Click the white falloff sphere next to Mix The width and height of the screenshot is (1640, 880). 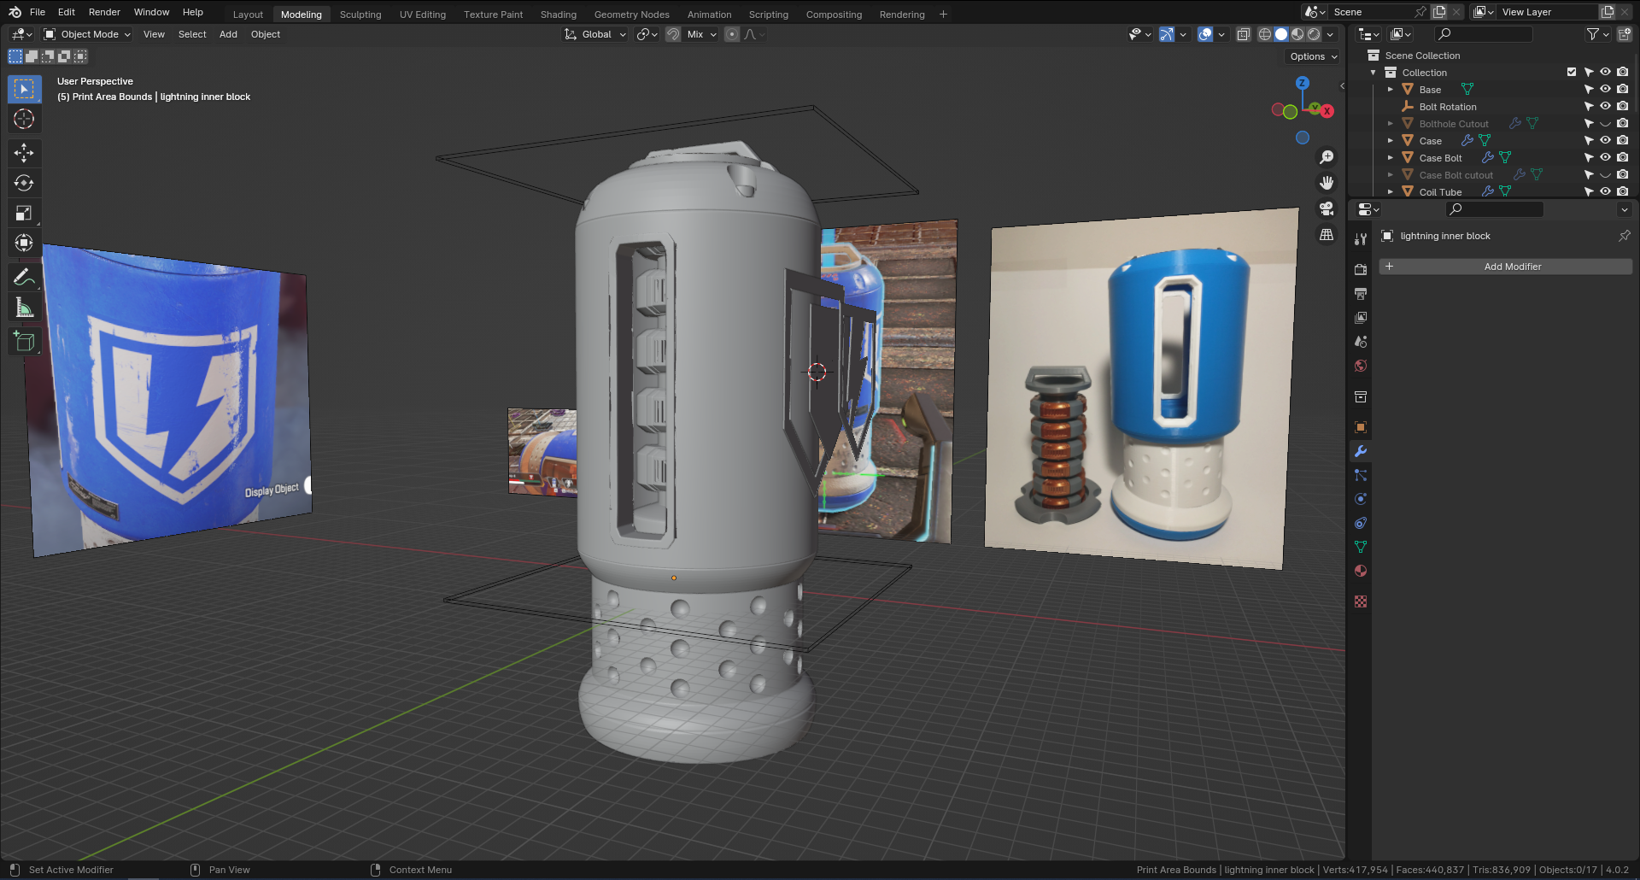tap(732, 34)
